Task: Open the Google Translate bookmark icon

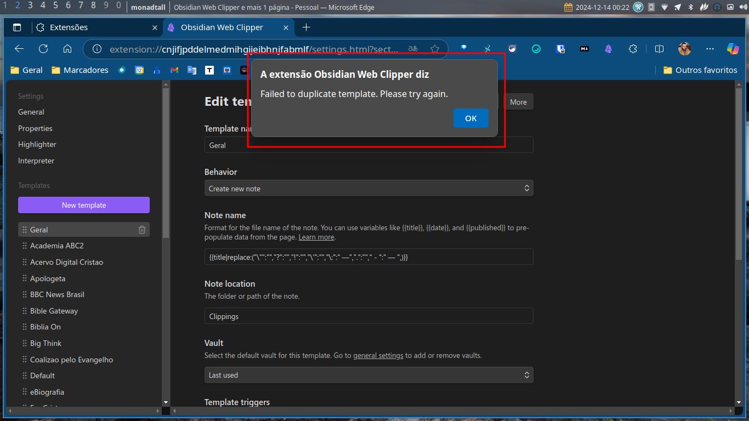Action: coord(192,70)
